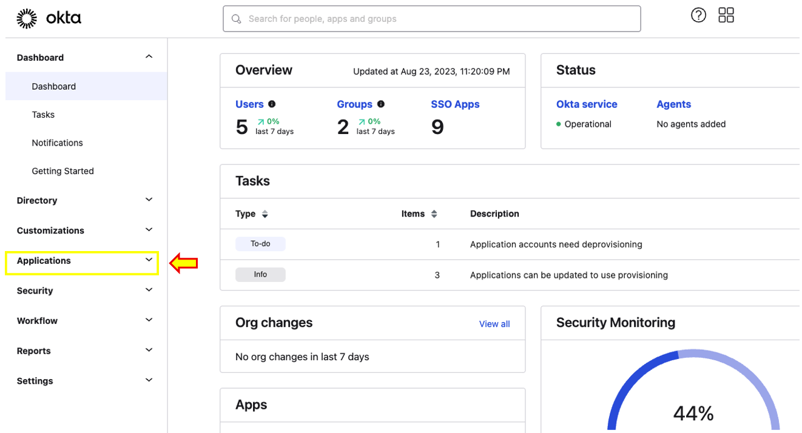Click the SSO apps count 9
802x433 pixels.
(x=437, y=127)
